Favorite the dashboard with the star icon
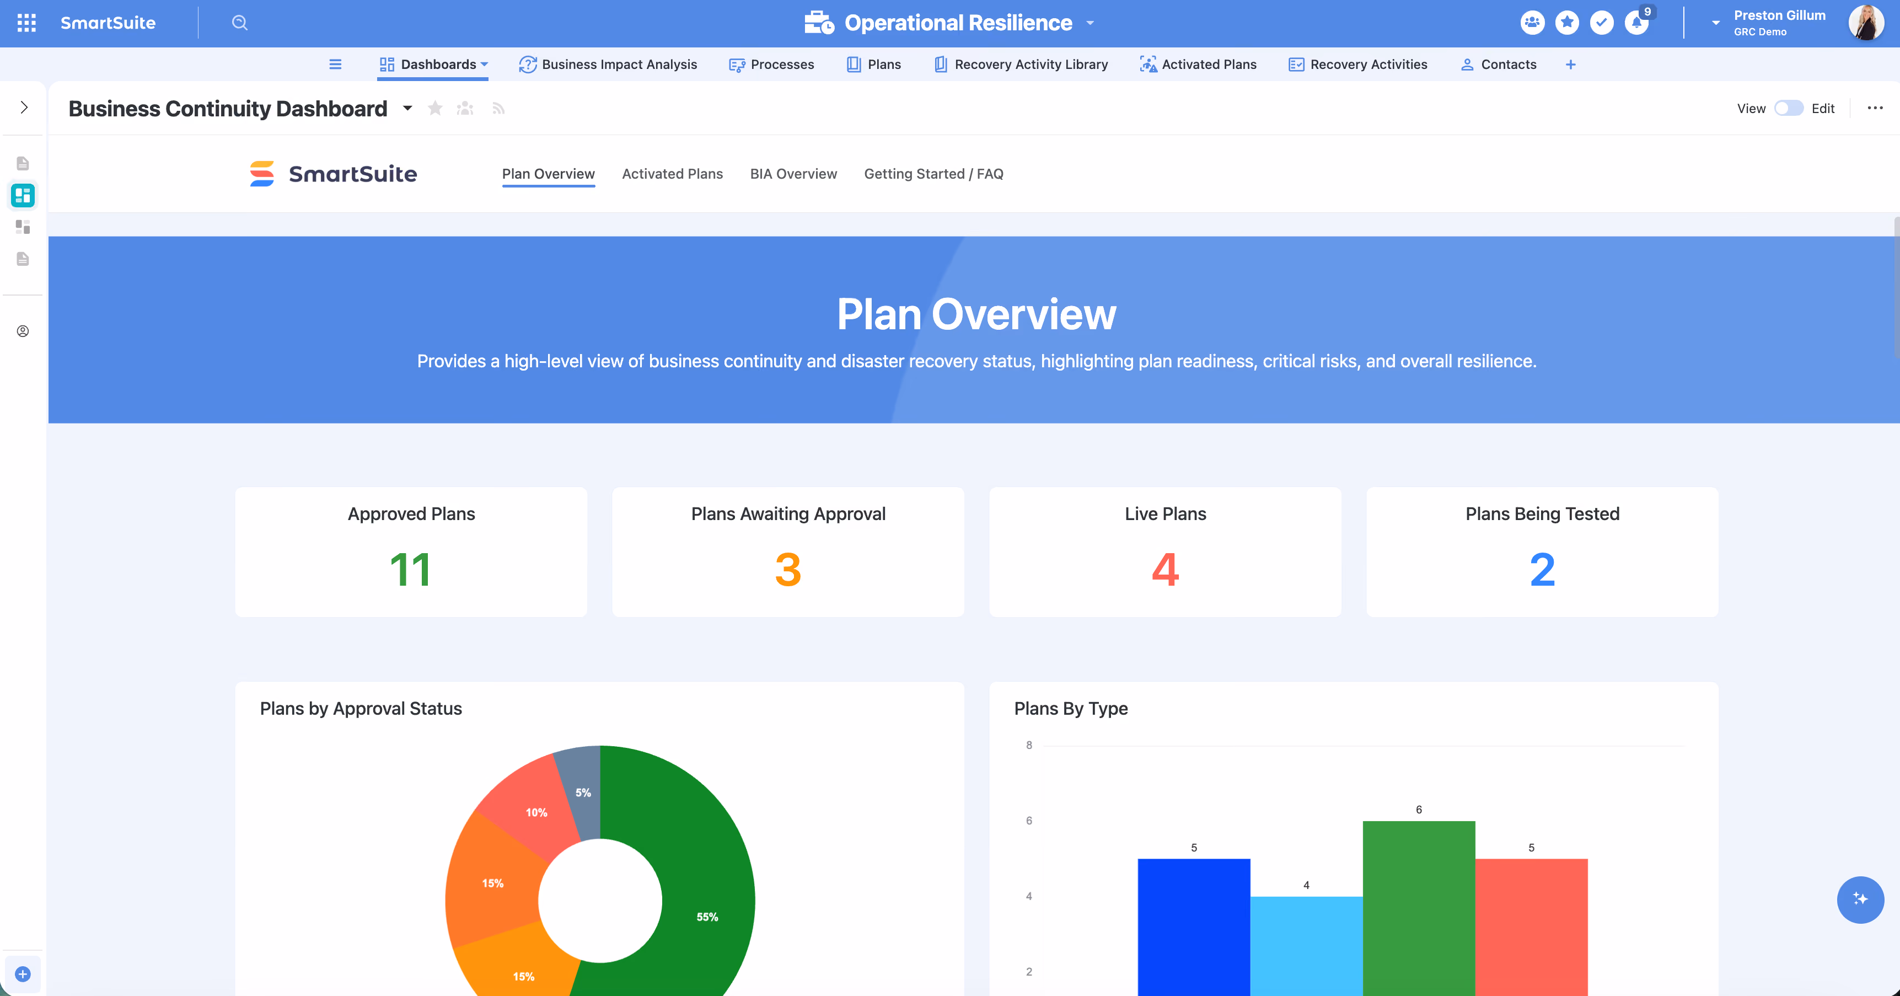This screenshot has width=1900, height=996. [x=435, y=109]
